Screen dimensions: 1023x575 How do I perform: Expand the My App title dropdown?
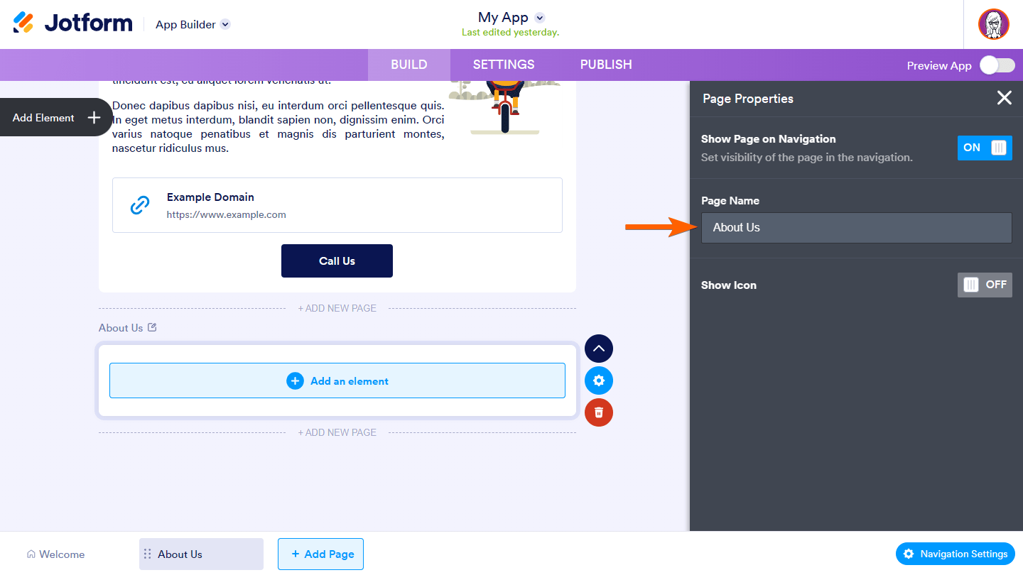click(539, 18)
